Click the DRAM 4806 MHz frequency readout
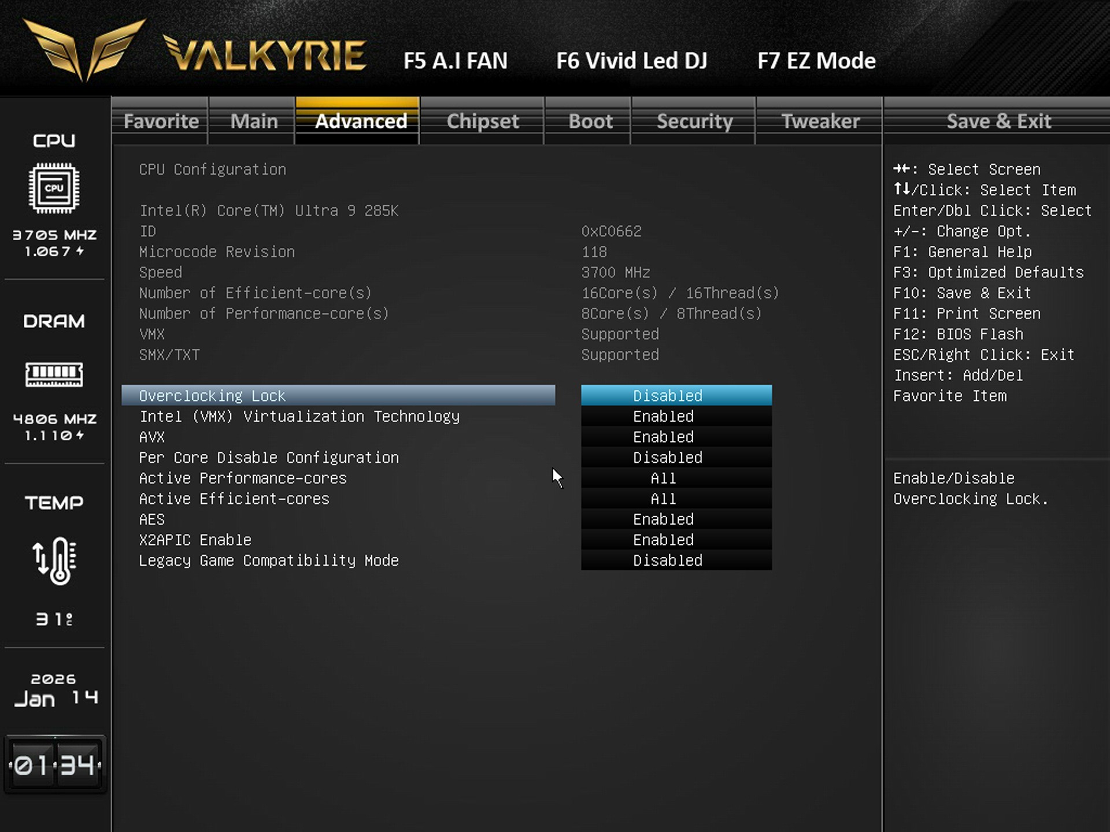Viewport: 1110px width, 832px height. 54,419
